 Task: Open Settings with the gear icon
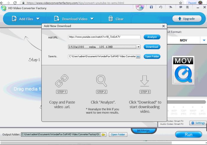(x=198, y=123)
